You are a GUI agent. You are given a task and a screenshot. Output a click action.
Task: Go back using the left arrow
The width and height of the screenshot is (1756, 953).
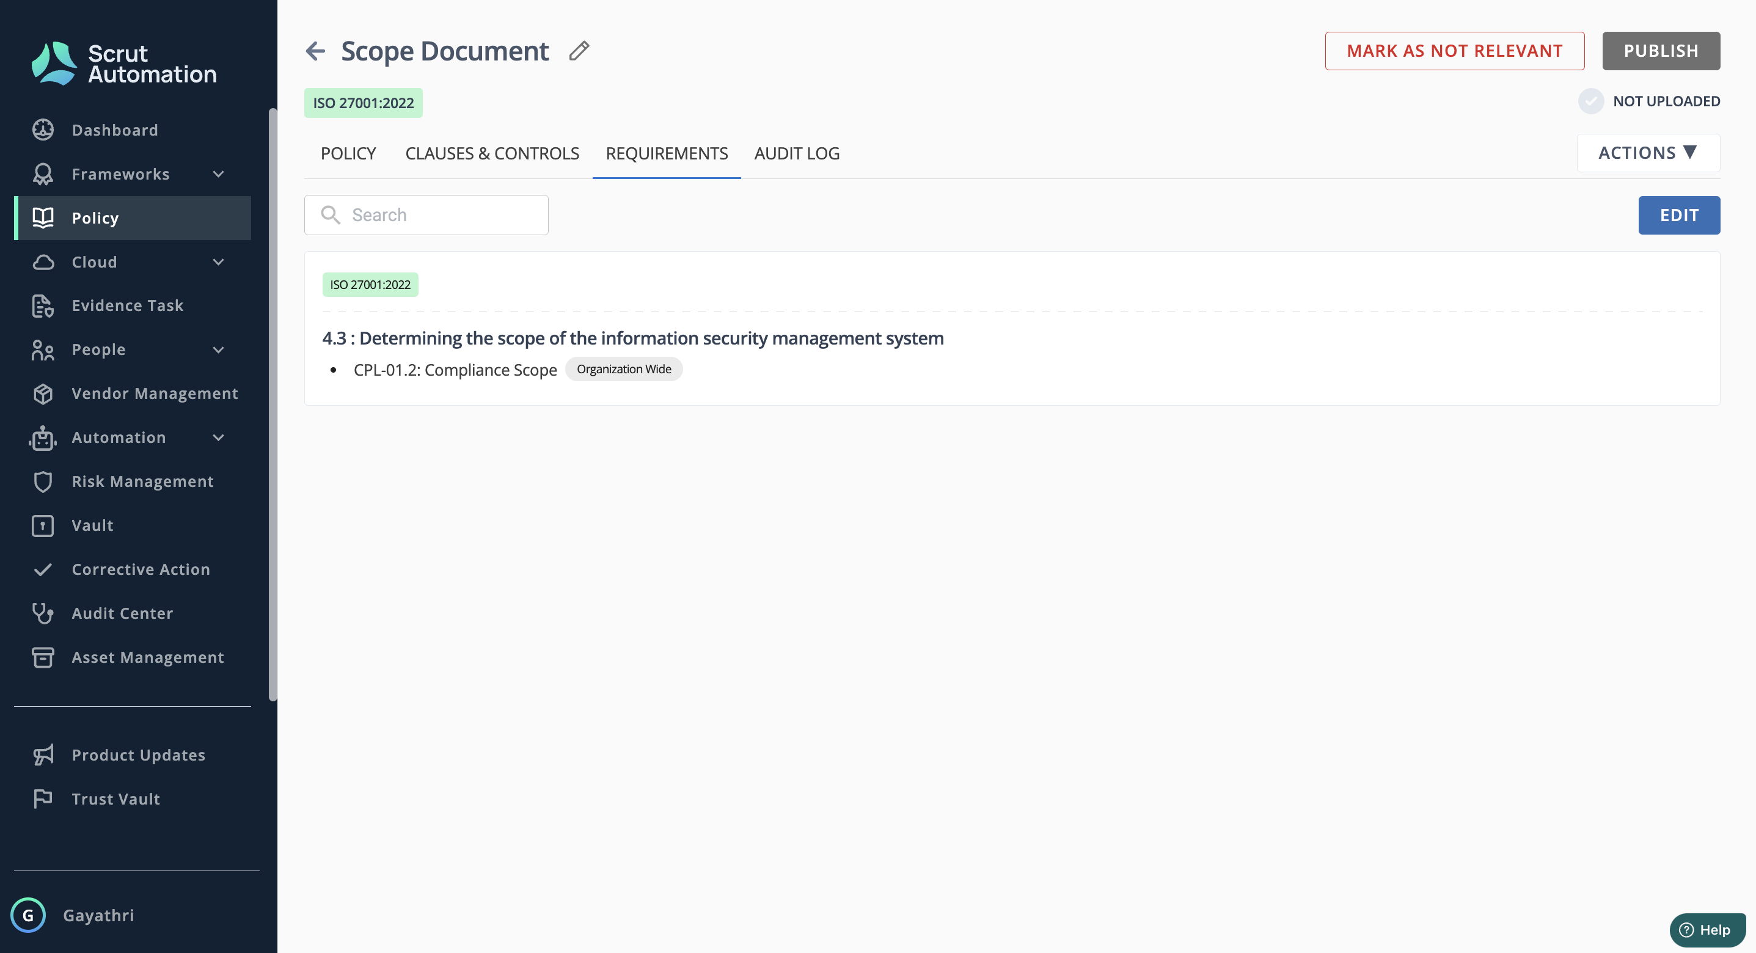tap(316, 51)
